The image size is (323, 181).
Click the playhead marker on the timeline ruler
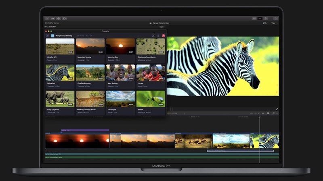260,117
